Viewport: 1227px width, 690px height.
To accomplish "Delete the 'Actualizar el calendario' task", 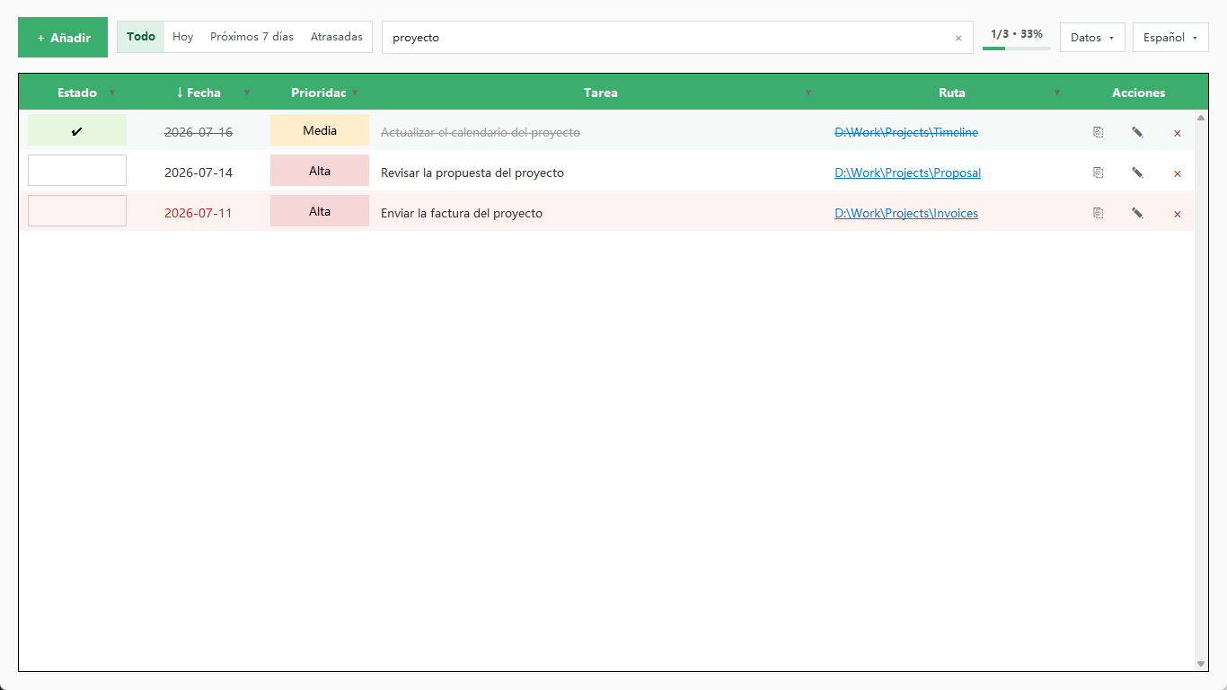I will [1177, 133].
